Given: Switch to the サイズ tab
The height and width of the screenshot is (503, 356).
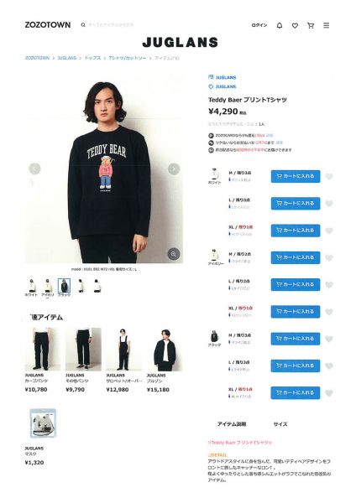Looking at the screenshot, I should (x=280, y=424).
